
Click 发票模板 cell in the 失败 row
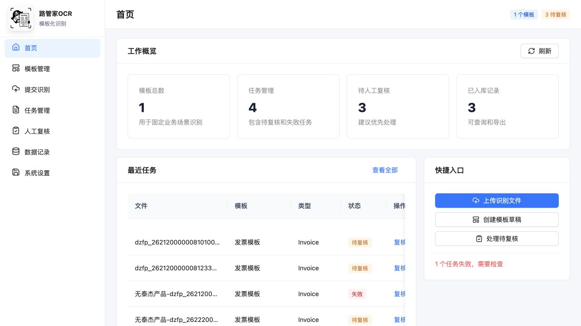pyautogui.click(x=247, y=294)
